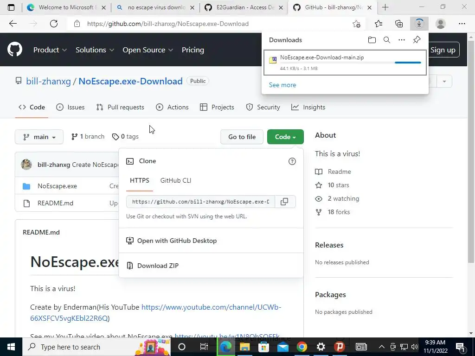Open downloads folder icon in Downloads panel

372,40
